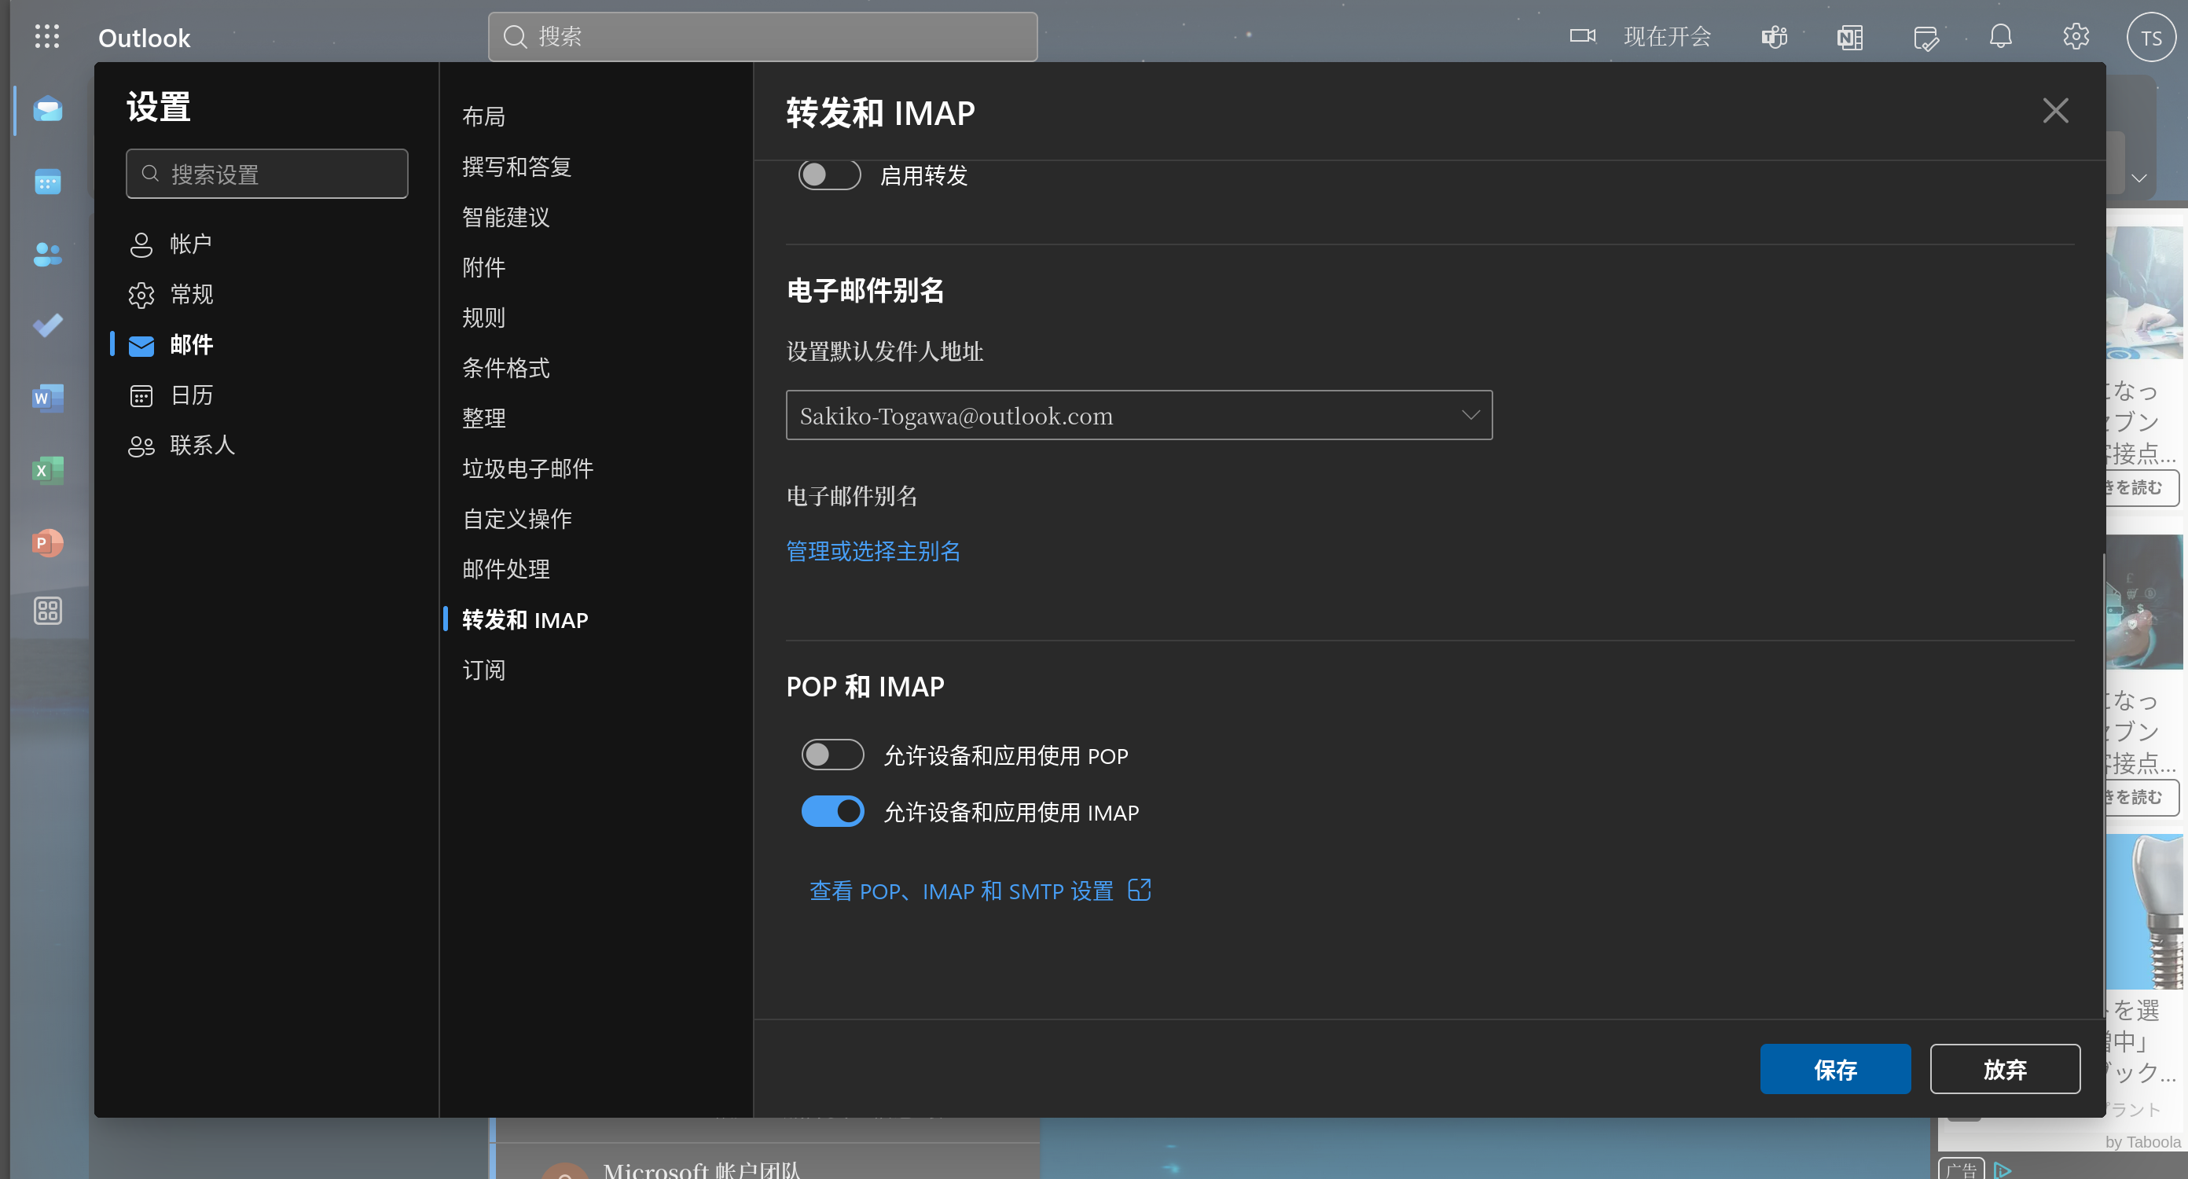Open the app launcher grid icon
The image size is (2188, 1179).
pyautogui.click(x=48, y=36)
